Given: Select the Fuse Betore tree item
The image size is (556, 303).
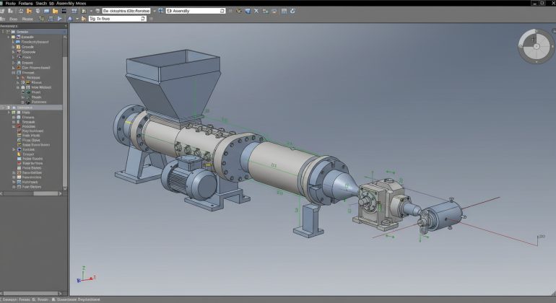Looking at the screenshot, I should 32,187.
